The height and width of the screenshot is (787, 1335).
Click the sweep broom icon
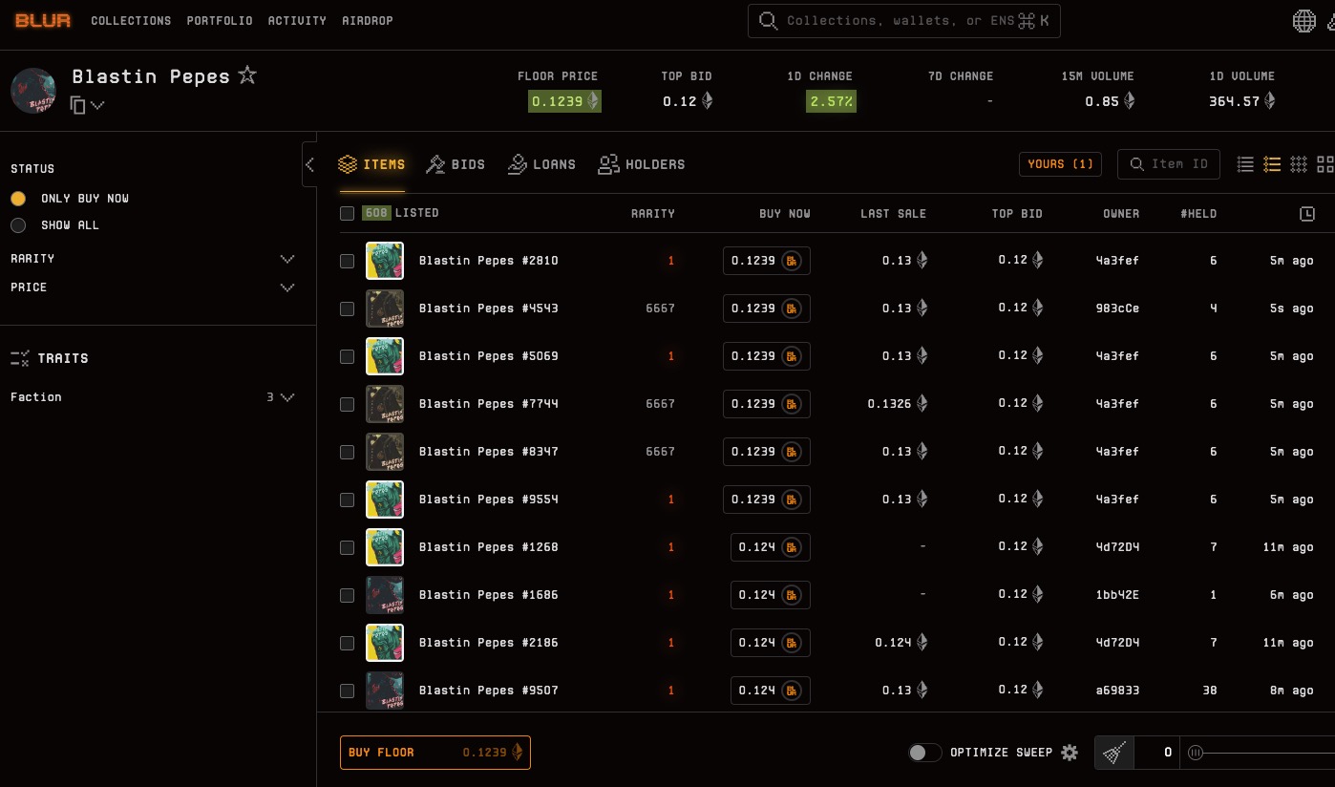[x=1113, y=753]
